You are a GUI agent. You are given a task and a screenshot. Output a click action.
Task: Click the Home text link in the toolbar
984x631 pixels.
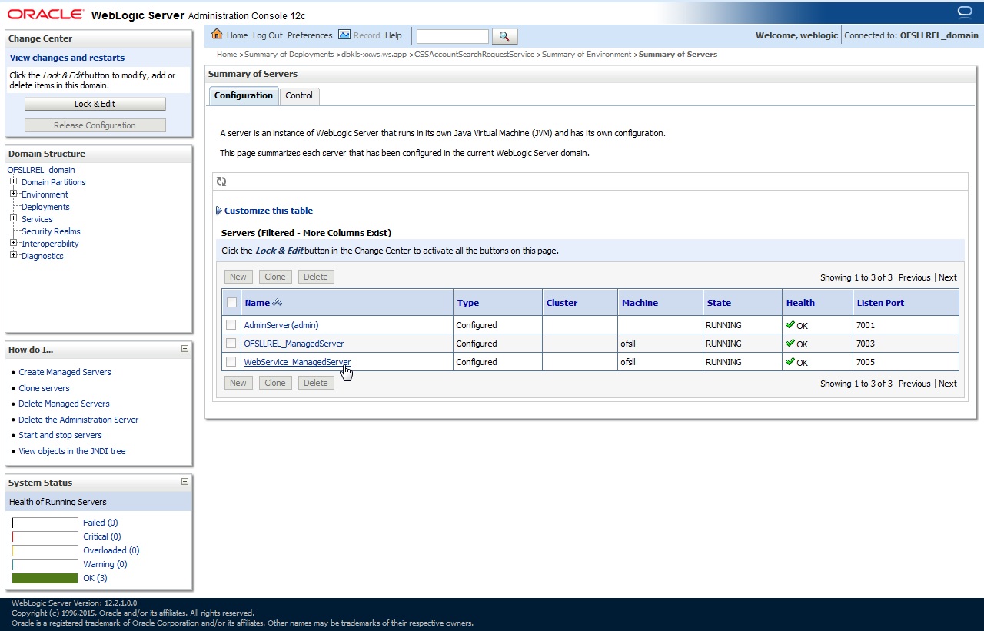coord(237,35)
